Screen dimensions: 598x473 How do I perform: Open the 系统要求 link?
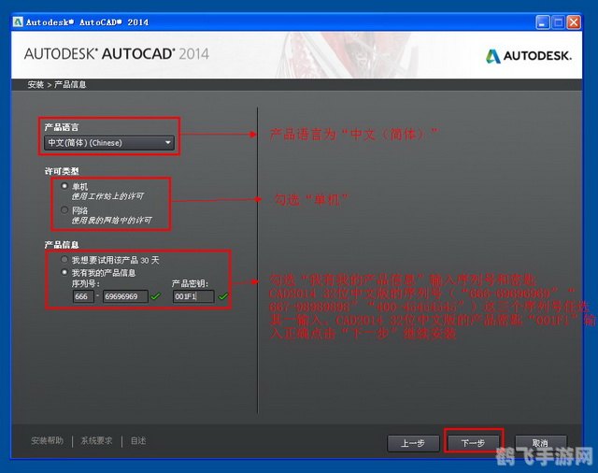(x=96, y=441)
